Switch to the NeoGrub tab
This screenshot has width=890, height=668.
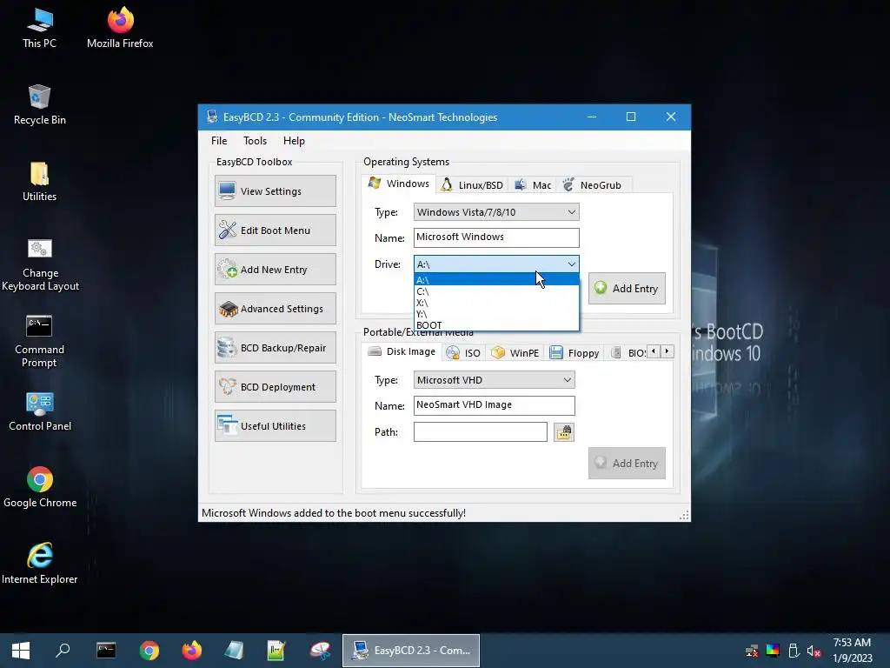click(x=593, y=185)
